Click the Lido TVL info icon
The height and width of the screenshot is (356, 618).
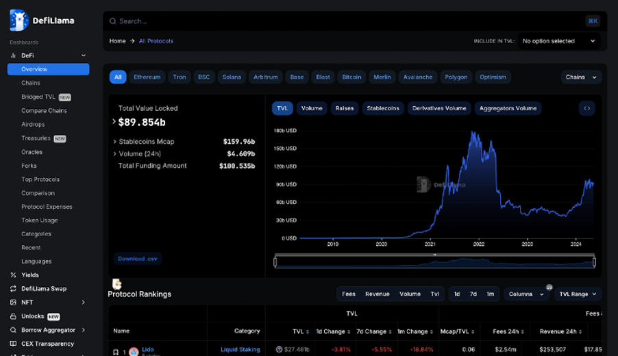(279, 349)
